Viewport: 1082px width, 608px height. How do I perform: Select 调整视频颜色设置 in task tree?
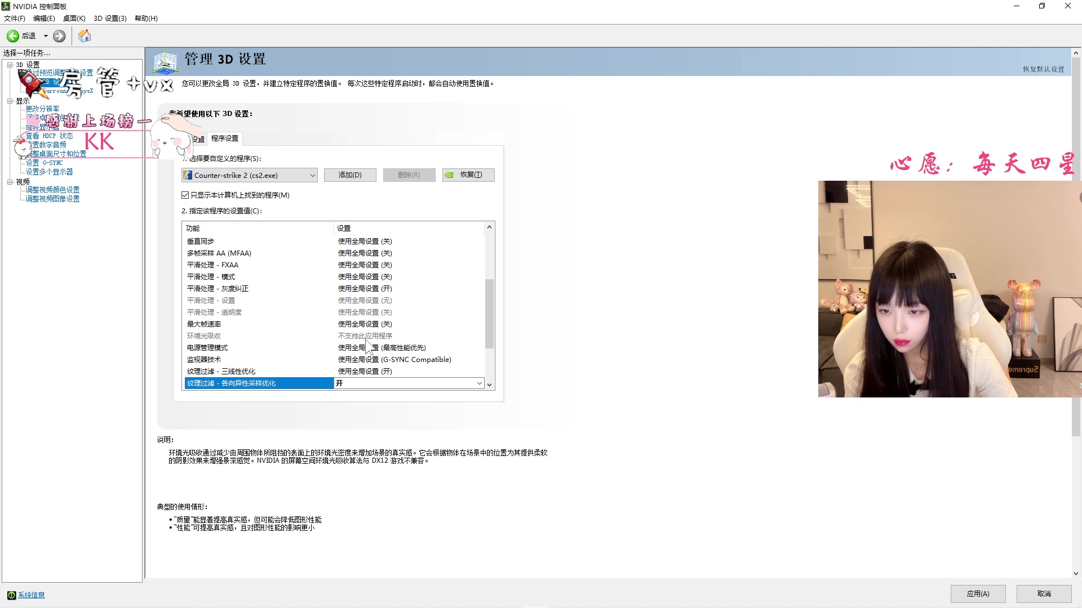tap(52, 190)
